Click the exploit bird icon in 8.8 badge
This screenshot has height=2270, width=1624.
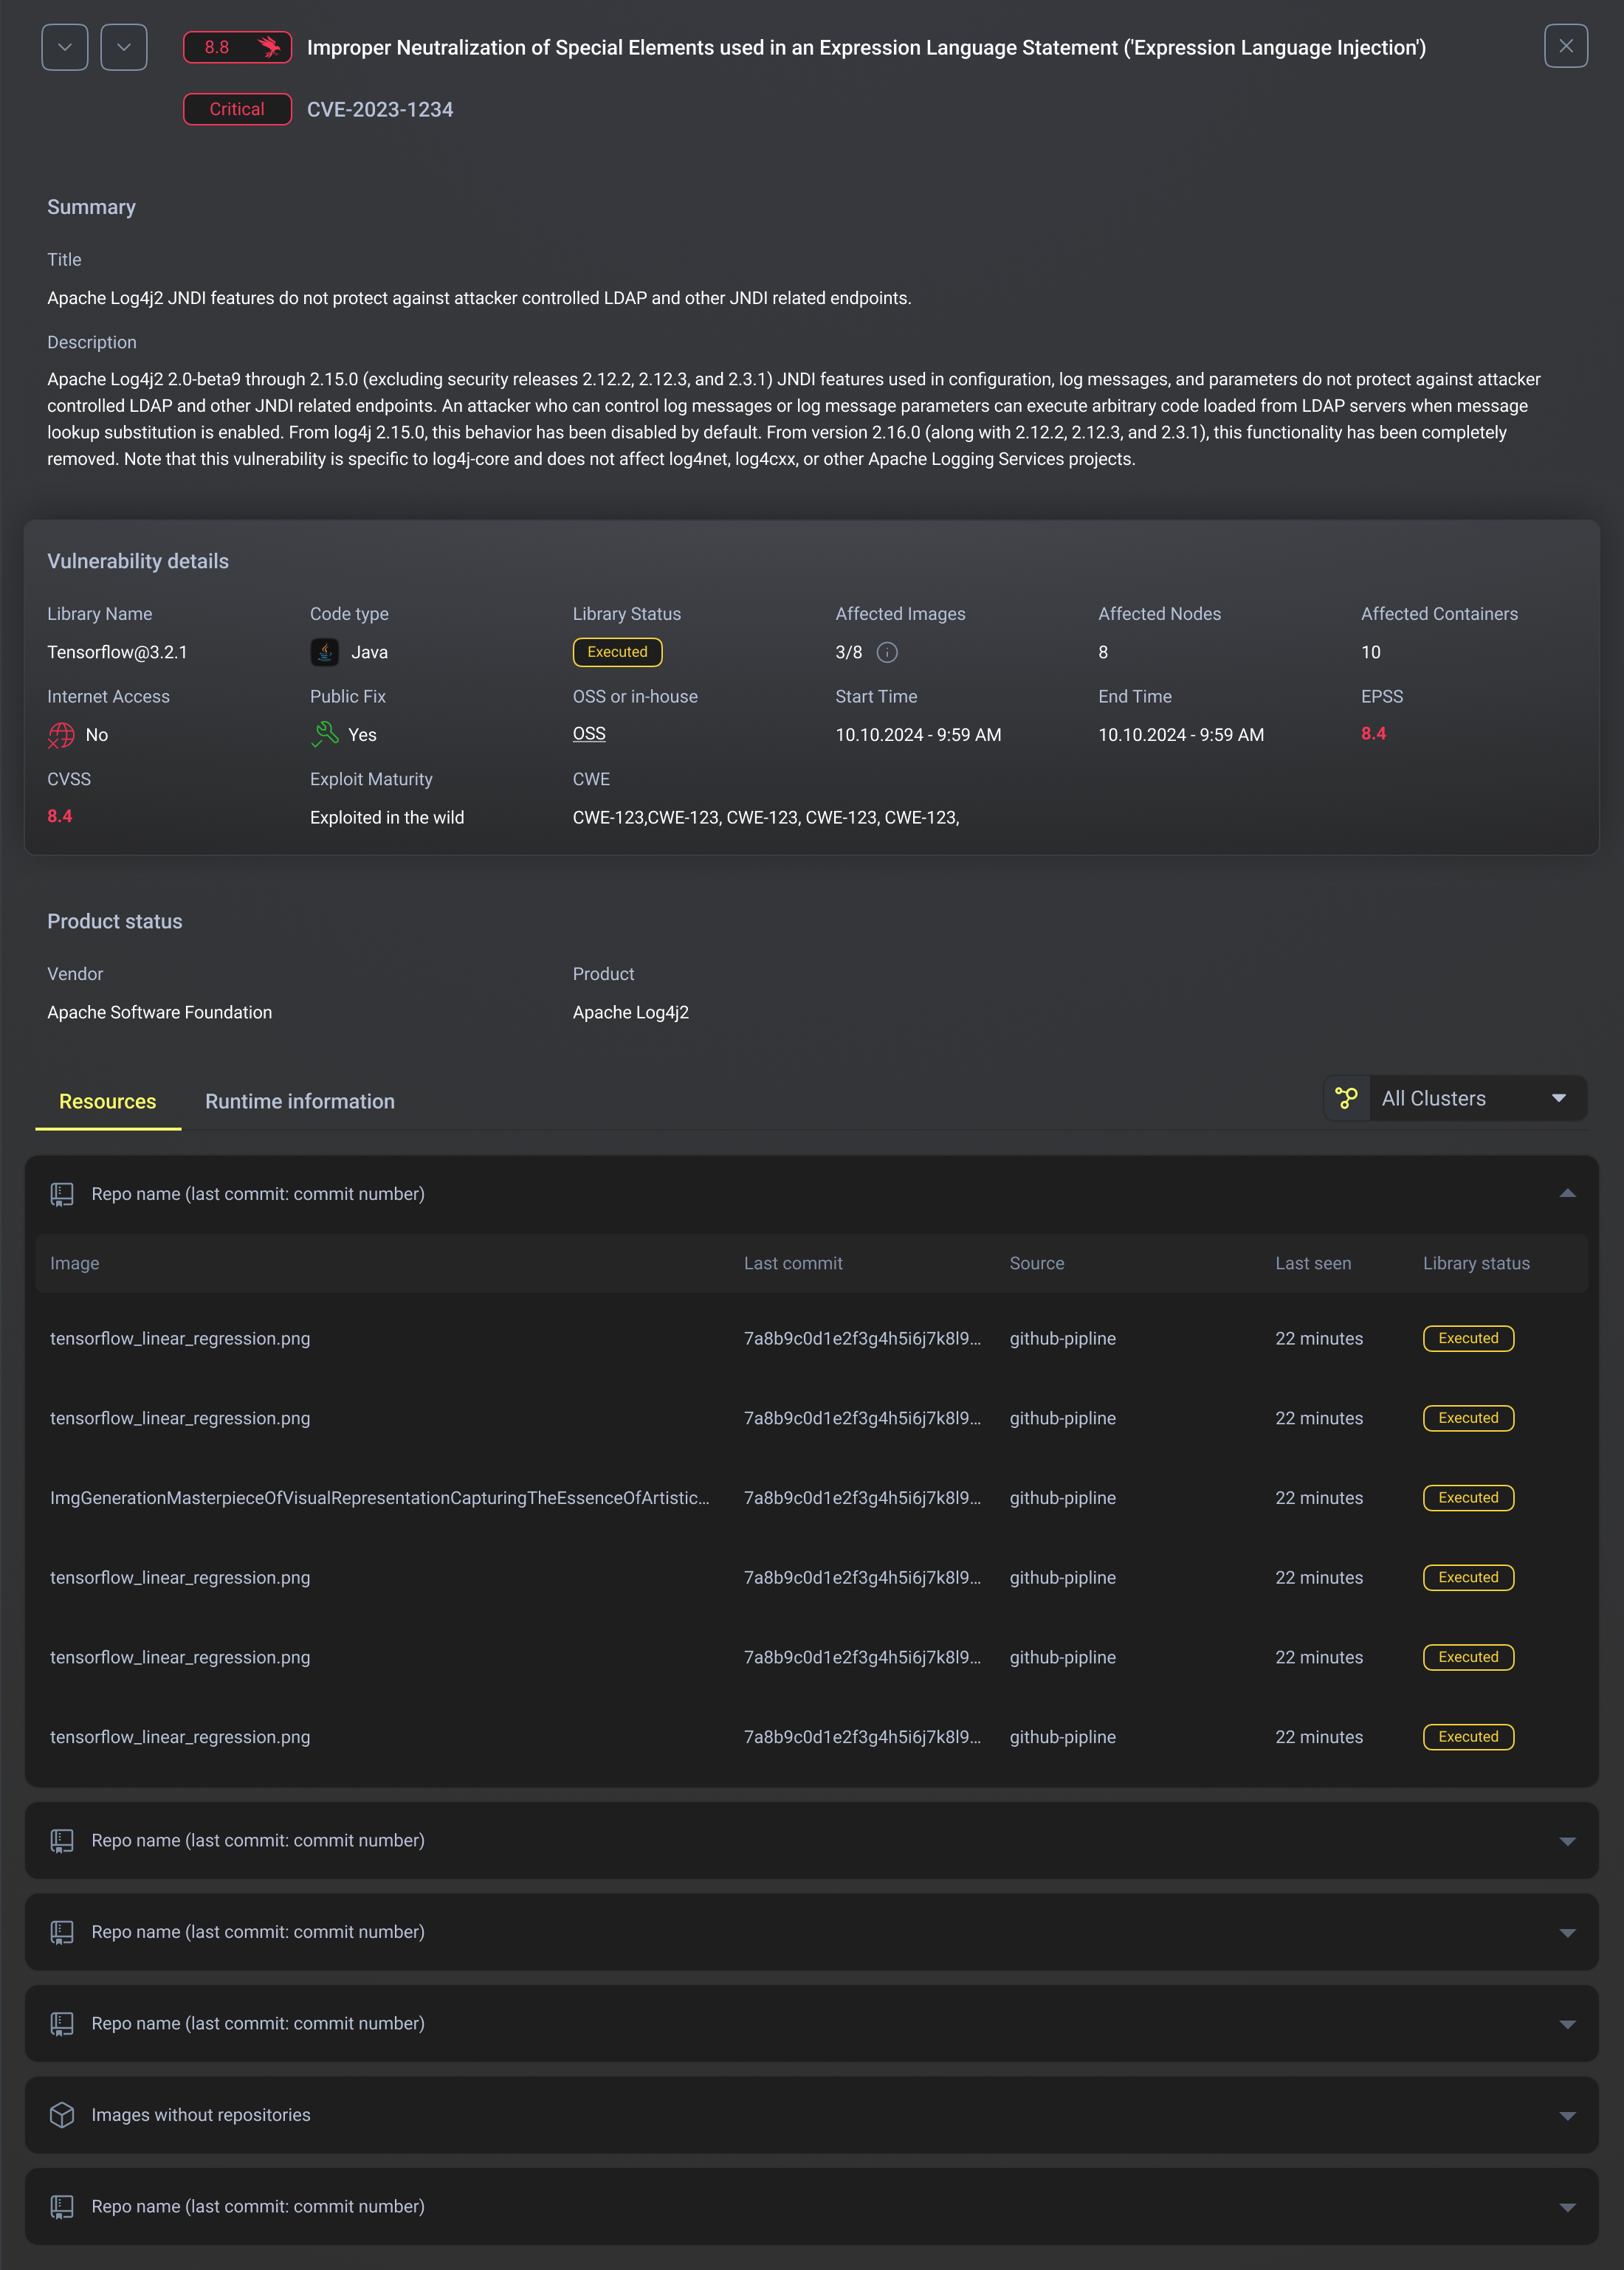[268, 47]
